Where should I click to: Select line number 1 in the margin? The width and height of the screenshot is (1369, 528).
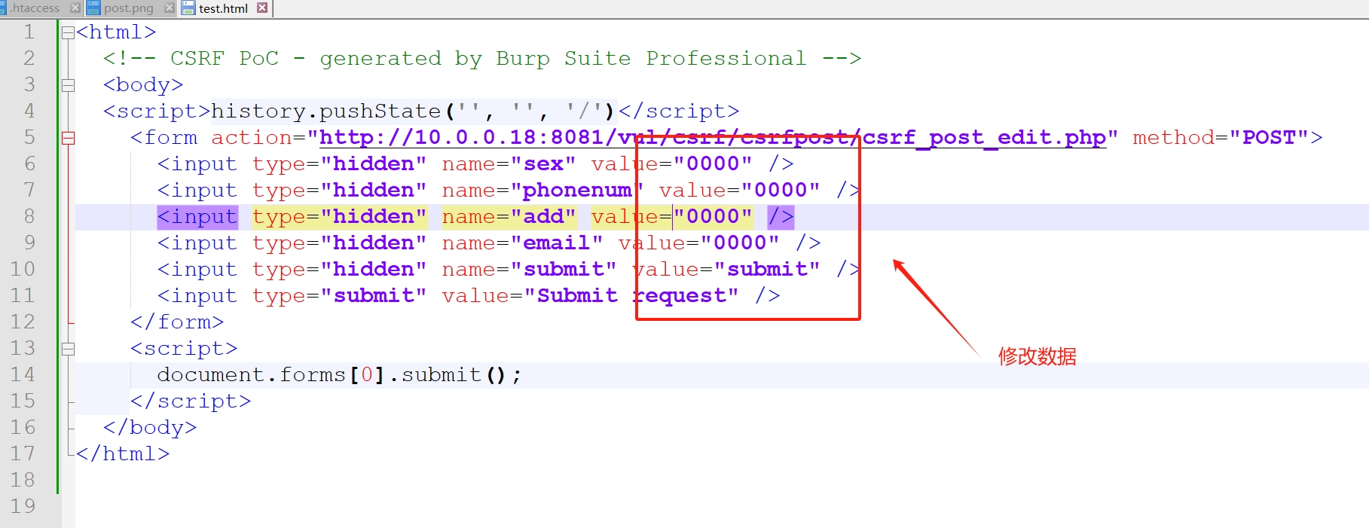[29, 32]
